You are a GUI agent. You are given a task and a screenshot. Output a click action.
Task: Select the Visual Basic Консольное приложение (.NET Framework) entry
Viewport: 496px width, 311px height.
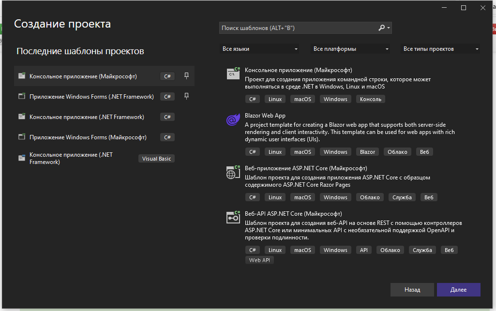pyautogui.click(x=104, y=158)
